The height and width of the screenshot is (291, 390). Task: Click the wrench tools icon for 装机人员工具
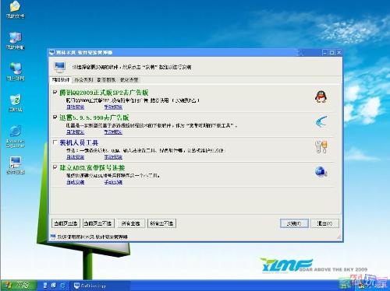[x=321, y=146]
